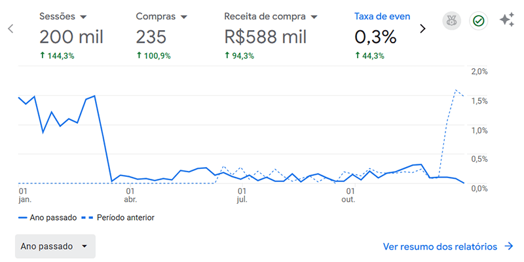Image resolution: width=524 pixels, height=262 pixels.
Task: Click the January peak on the chart line
Action: coord(95,96)
